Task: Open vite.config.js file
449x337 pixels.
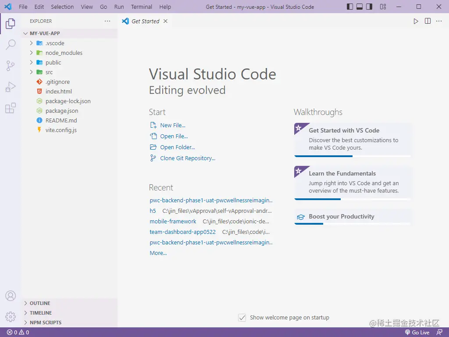Action: [x=70, y=130]
